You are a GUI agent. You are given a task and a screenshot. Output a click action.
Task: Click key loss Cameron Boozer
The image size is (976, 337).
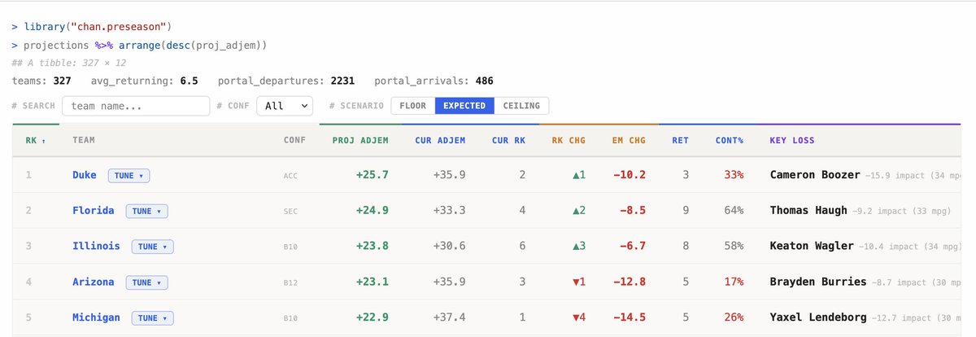tap(814, 175)
